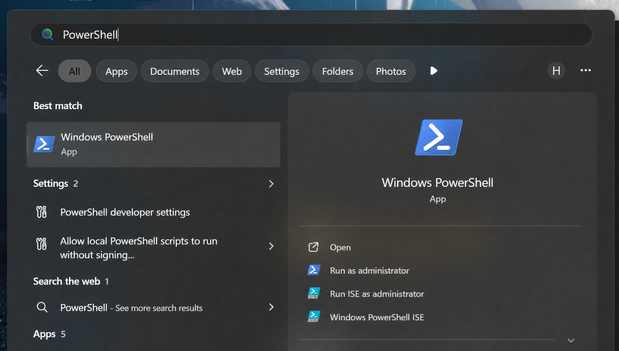
Task: Click into the PowerShell search input field
Action: coord(311,35)
